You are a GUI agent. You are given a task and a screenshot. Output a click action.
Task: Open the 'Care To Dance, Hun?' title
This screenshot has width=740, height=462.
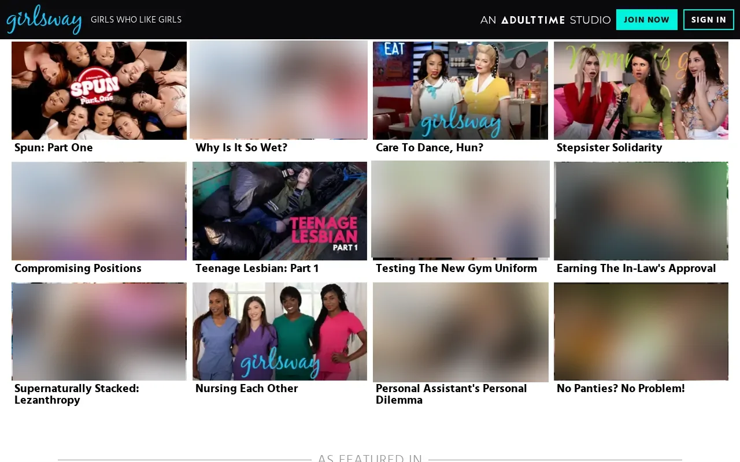[x=430, y=148]
